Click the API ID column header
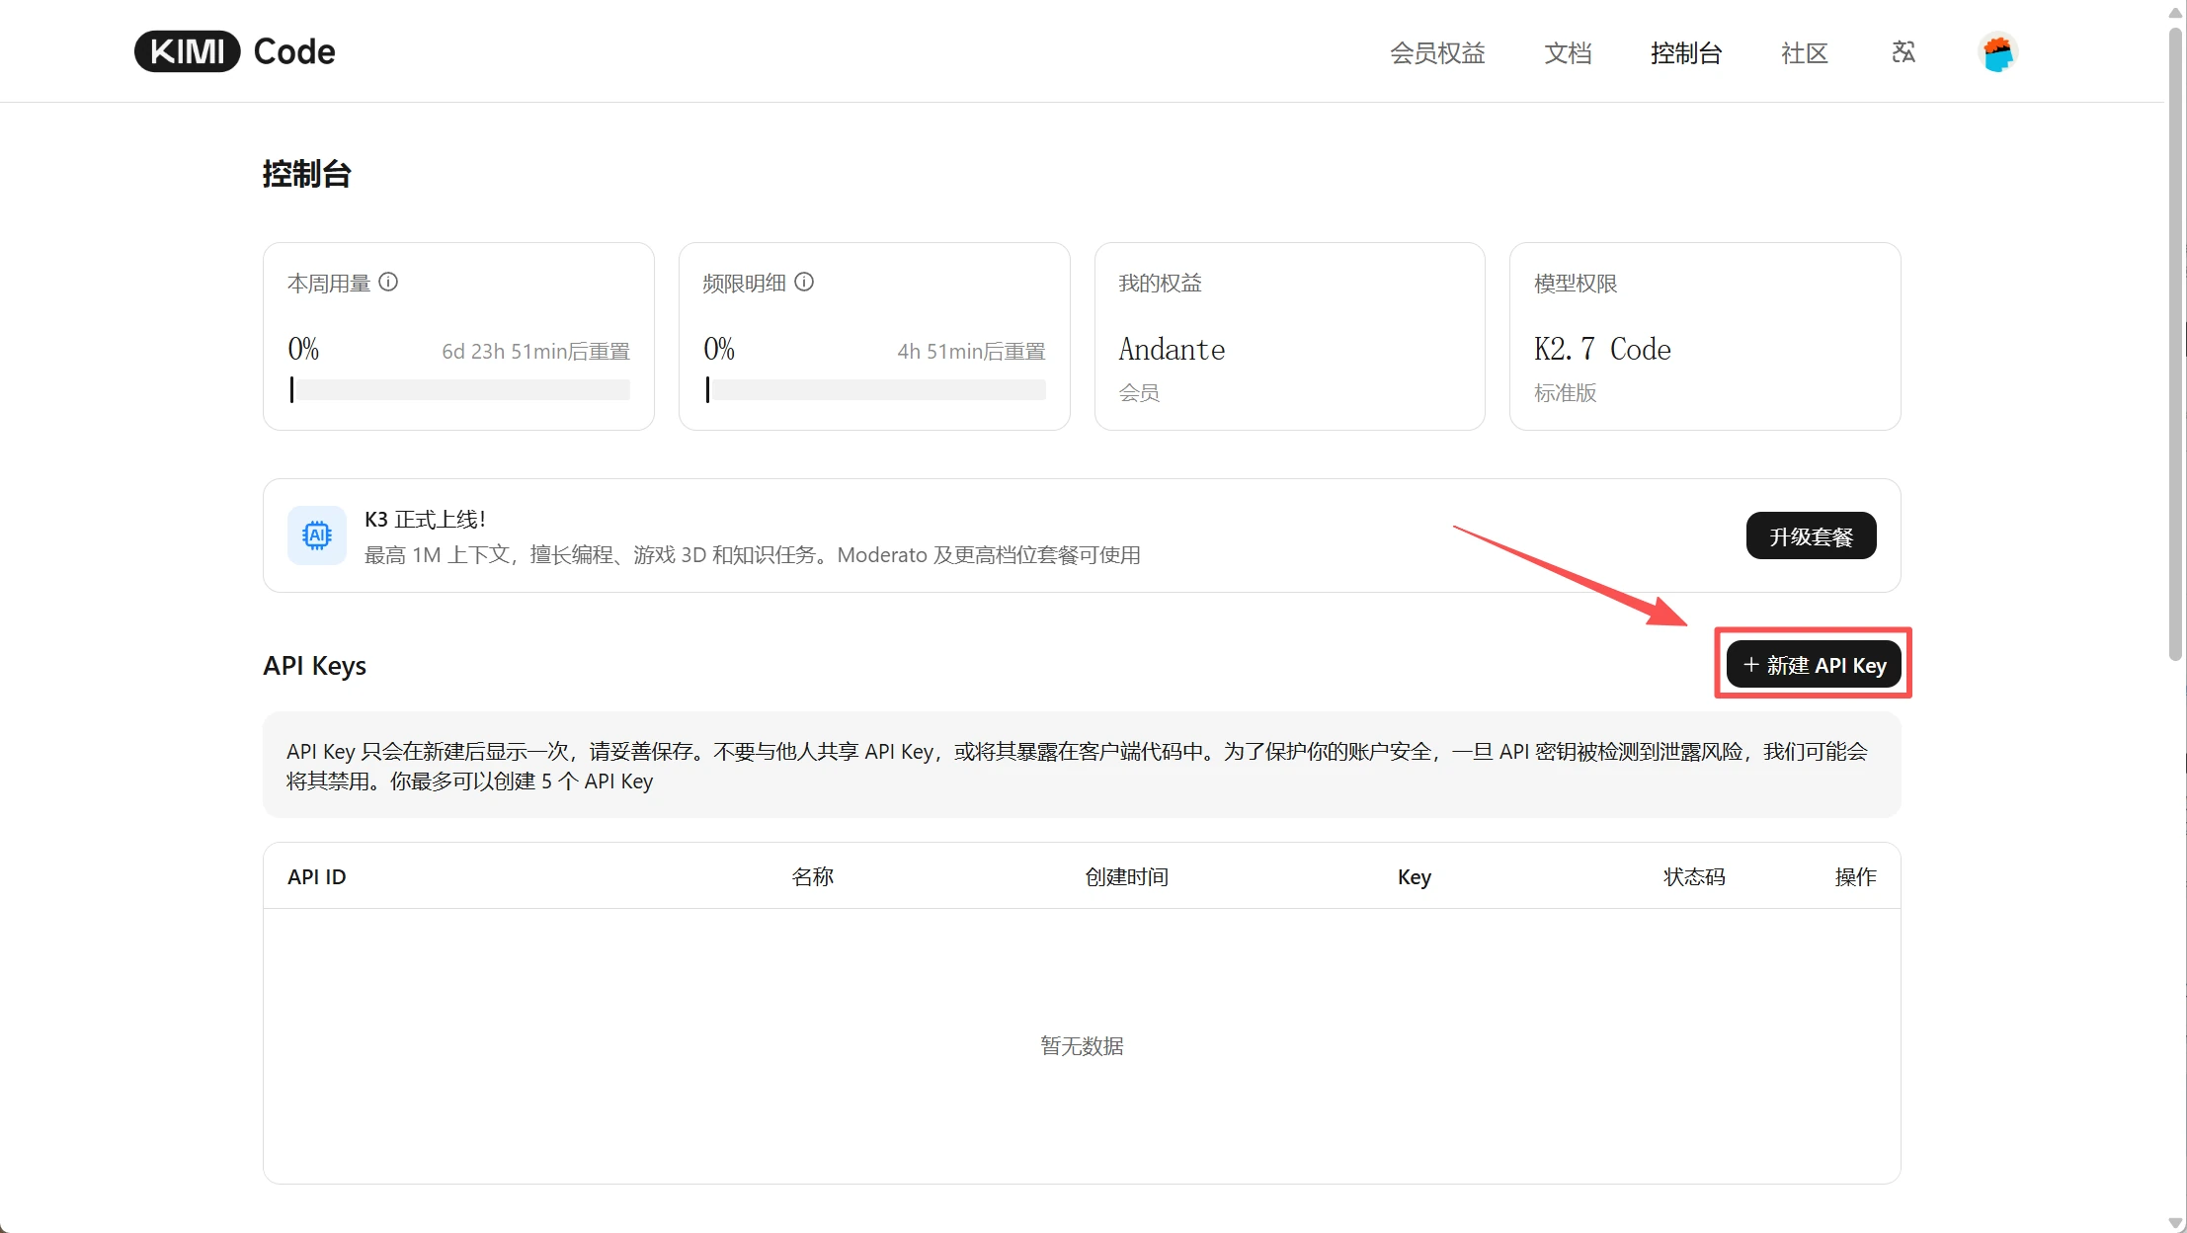Image resolution: width=2187 pixels, height=1233 pixels. coord(316,876)
